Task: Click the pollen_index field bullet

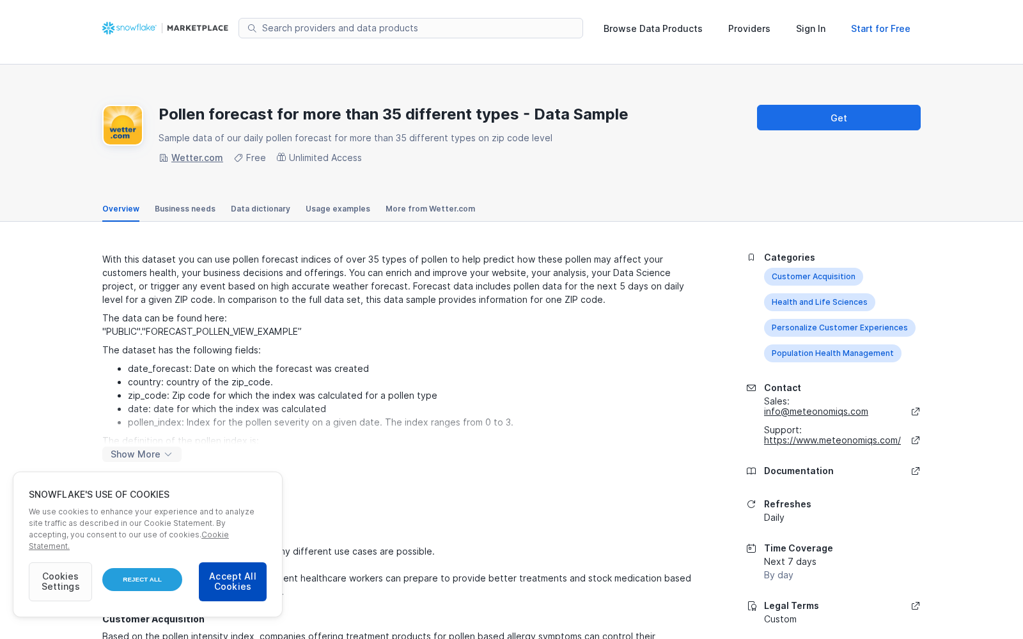Action: pos(320,422)
